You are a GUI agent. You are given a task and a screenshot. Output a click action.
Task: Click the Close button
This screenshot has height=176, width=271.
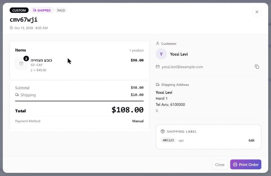tap(220, 165)
